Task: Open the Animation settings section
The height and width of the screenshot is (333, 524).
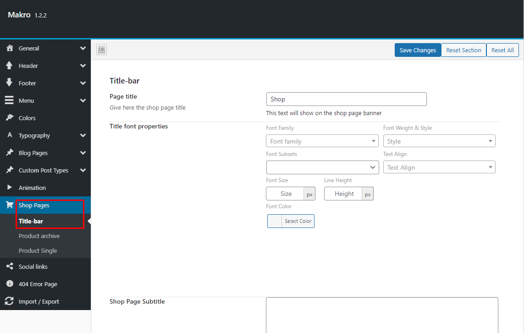Action: [x=45, y=188]
